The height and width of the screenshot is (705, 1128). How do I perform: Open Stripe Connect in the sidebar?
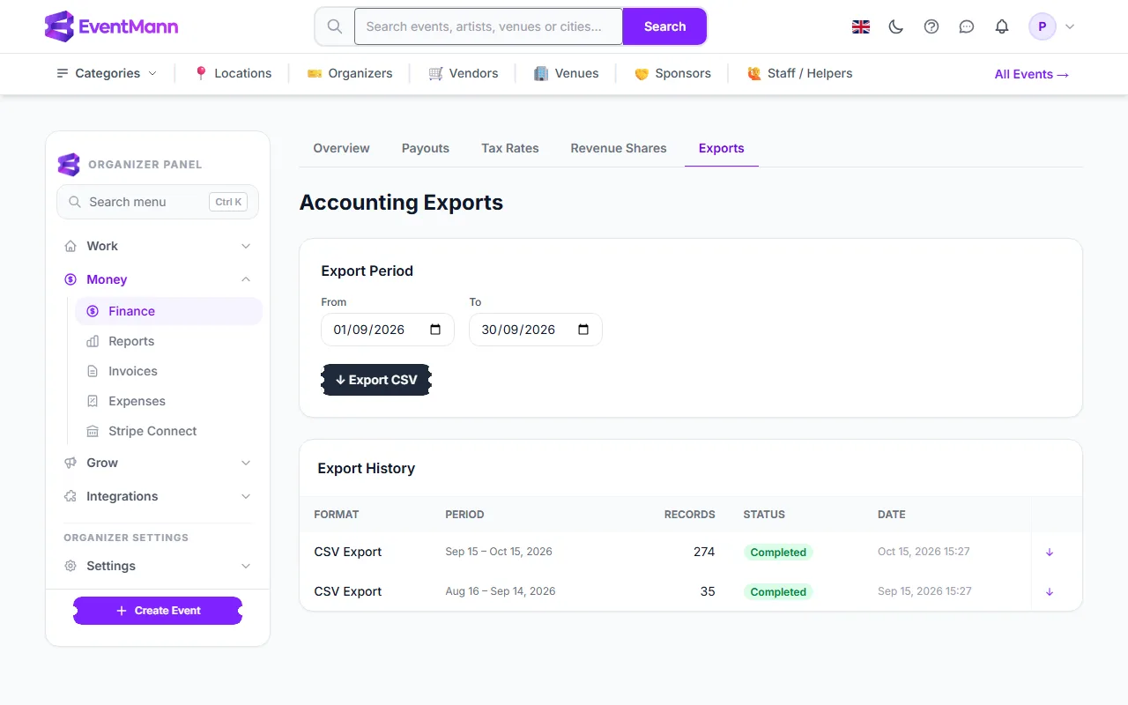pyautogui.click(x=168, y=431)
